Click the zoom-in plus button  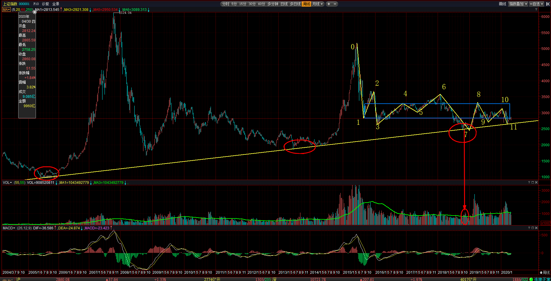[329, 4]
